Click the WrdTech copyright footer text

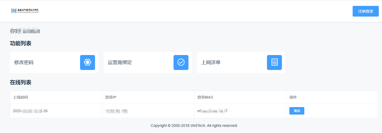194,126
